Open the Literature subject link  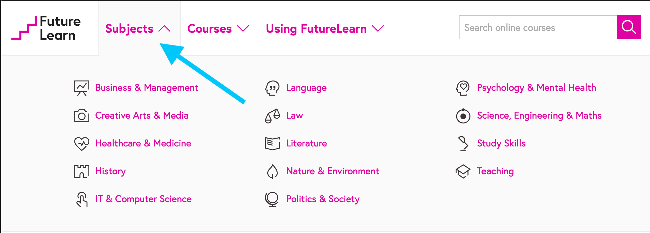(306, 143)
